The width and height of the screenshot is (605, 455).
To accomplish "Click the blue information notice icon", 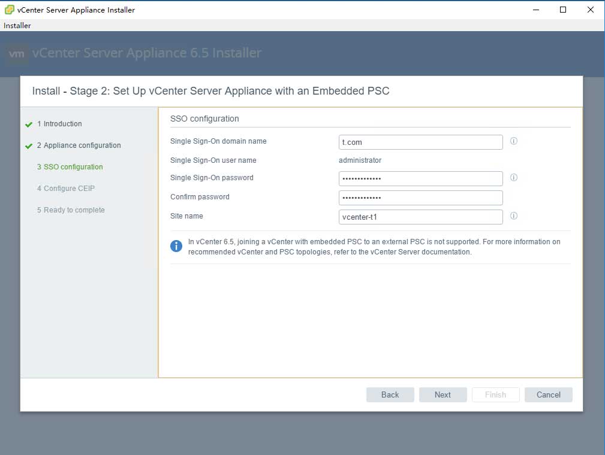I will 176,246.
